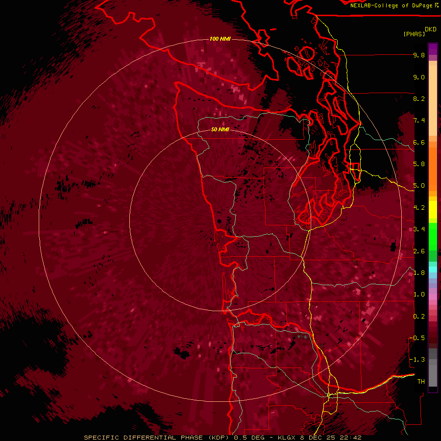
Task: Pick the bright yellow segment of the color bar
Action: pyautogui.click(x=433, y=210)
